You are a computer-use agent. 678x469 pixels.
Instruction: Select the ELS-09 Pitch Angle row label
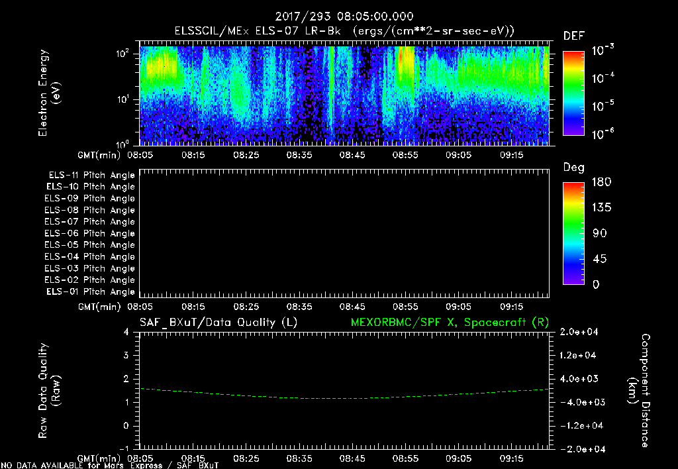[89, 199]
